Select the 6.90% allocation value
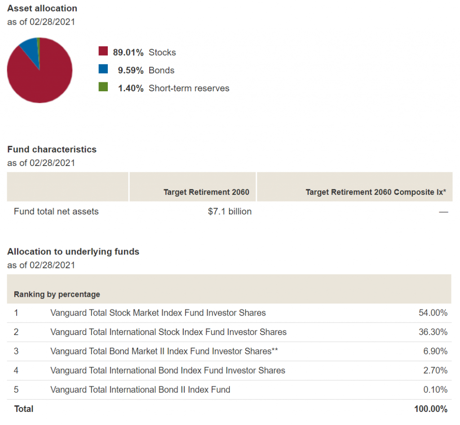Image resolution: width=460 pixels, height=425 pixels. point(435,351)
